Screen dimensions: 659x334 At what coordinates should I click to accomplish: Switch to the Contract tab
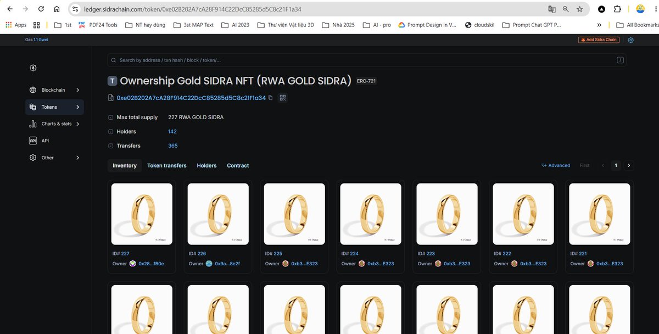[238, 165]
